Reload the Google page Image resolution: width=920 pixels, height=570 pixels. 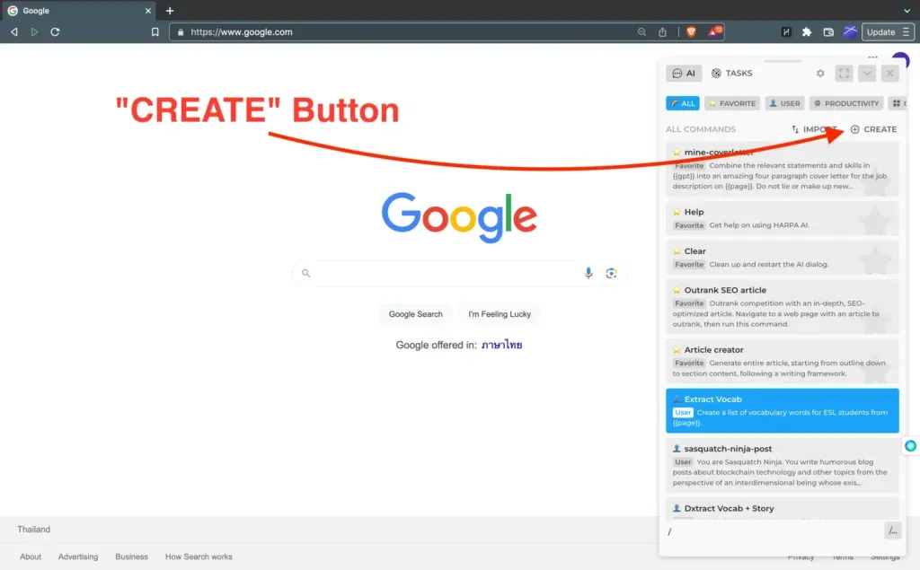[x=55, y=32]
